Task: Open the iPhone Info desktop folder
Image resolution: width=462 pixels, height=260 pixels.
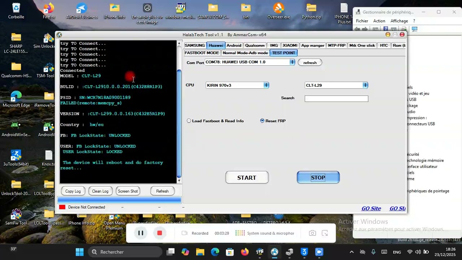Action: pyautogui.click(x=114, y=11)
